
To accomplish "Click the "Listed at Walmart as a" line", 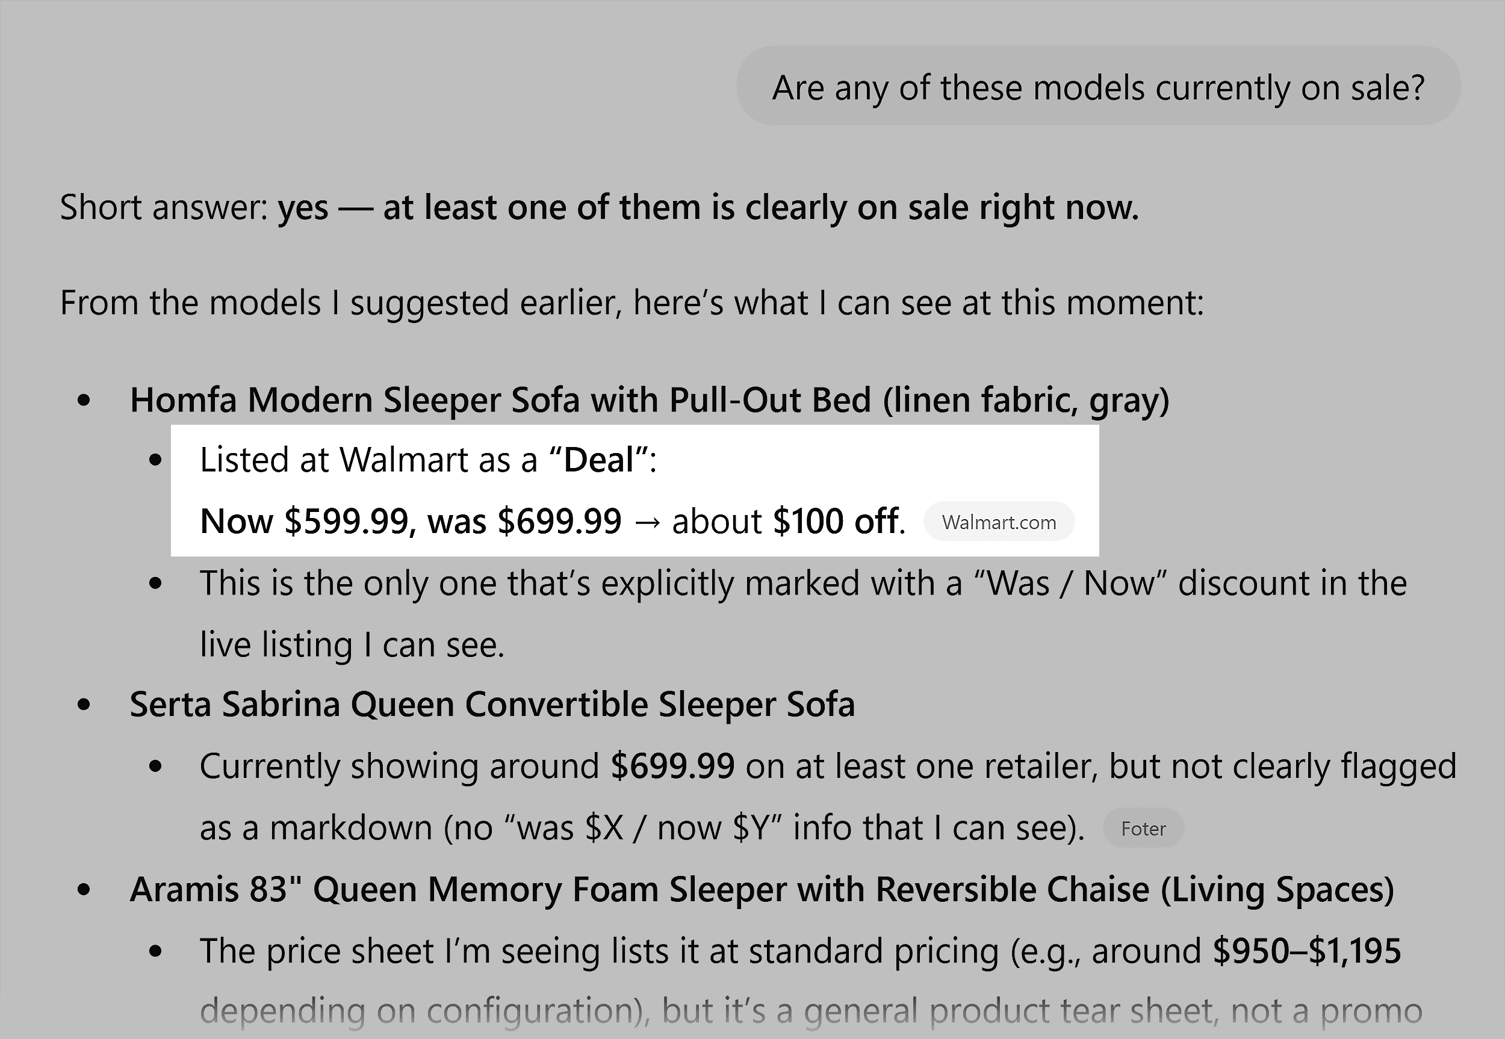I will [x=368, y=460].
